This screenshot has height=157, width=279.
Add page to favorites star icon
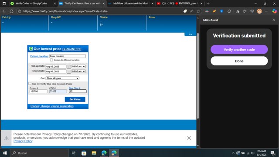coord(198,11)
